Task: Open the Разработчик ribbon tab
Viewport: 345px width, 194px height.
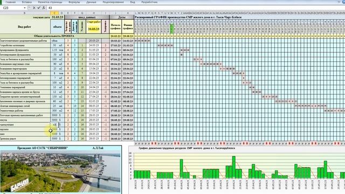Action: [x=149, y=2]
